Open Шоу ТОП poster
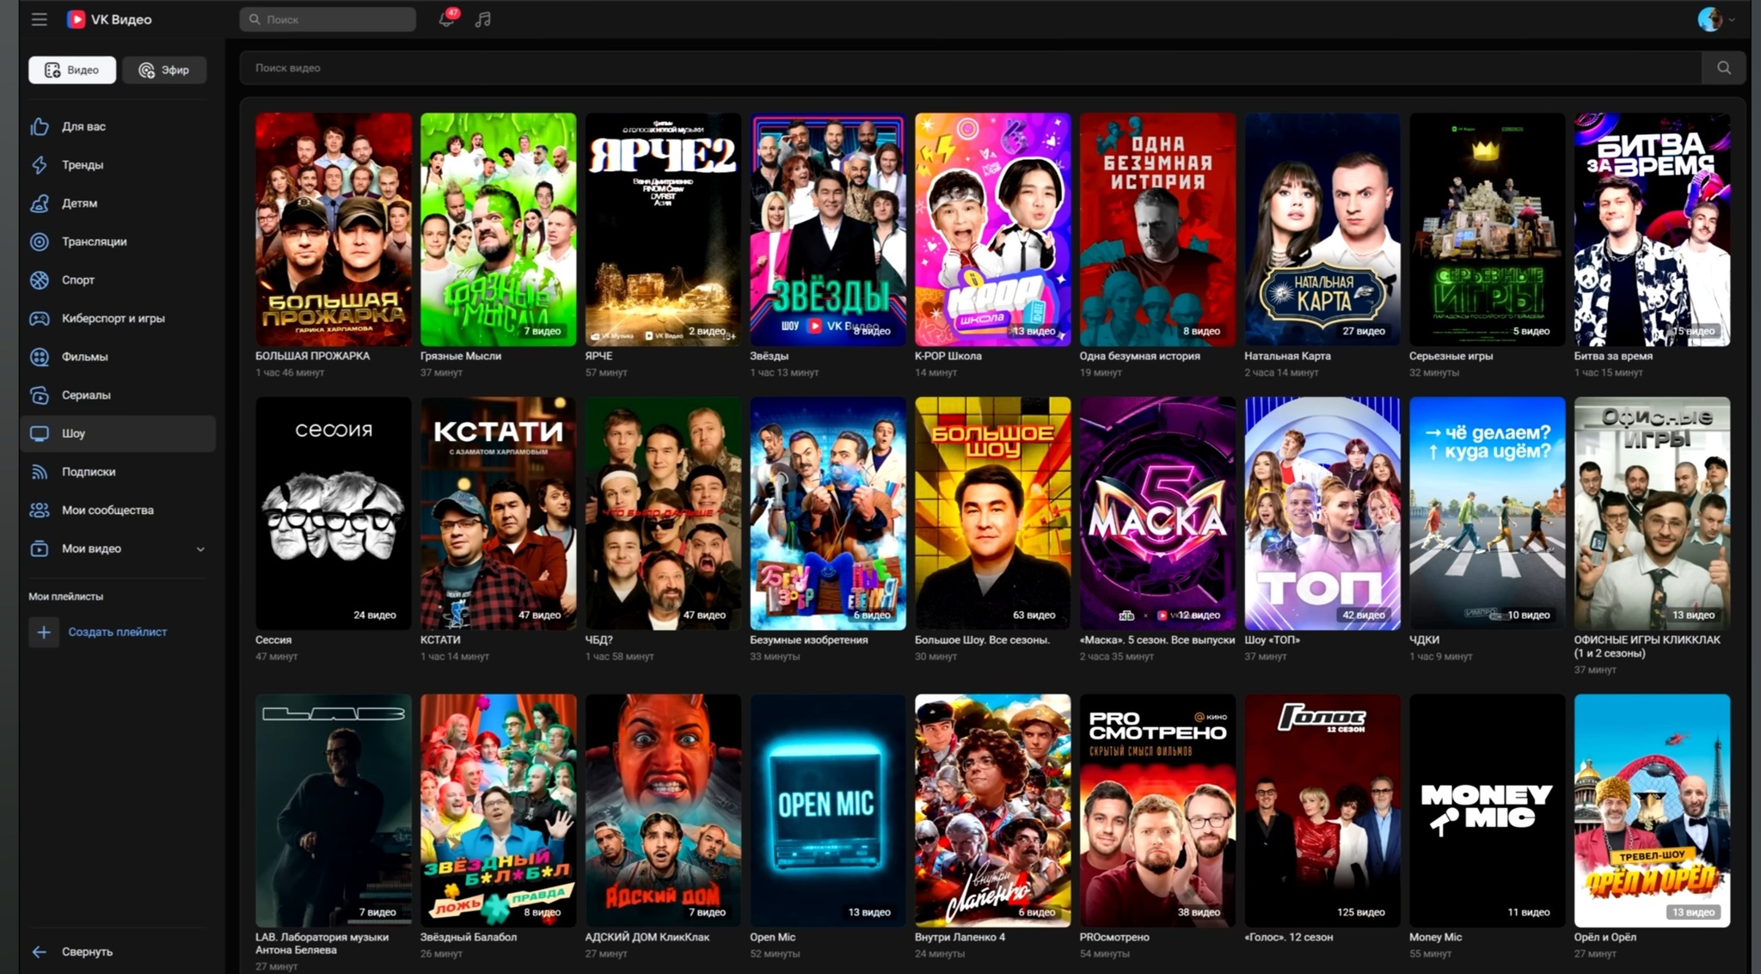 pyautogui.click(x=1322, y=513)
